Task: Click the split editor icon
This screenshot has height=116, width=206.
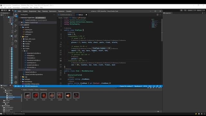Action: (x=157, y=15)
